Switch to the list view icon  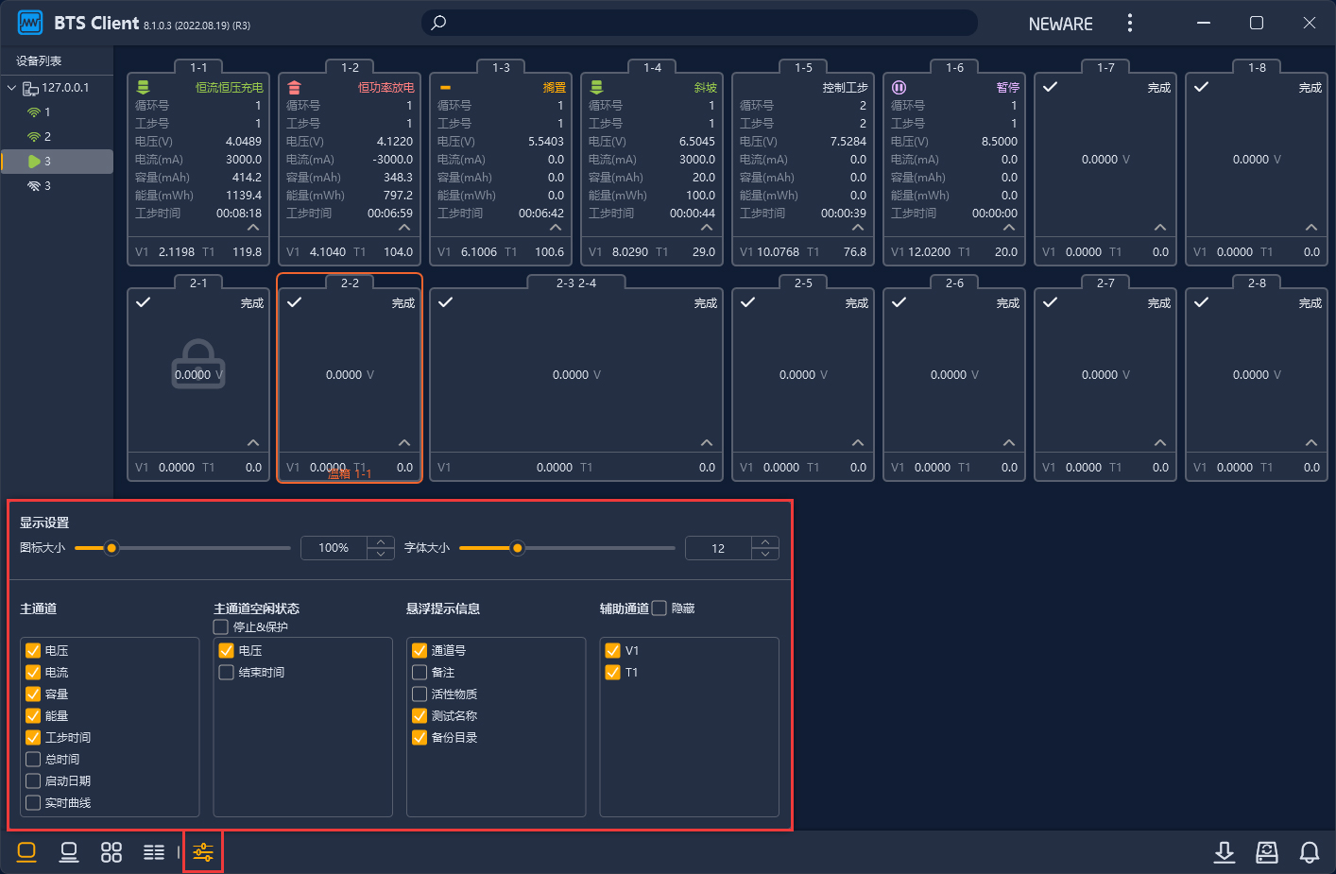pyautogui.click(x=154, y=852)
